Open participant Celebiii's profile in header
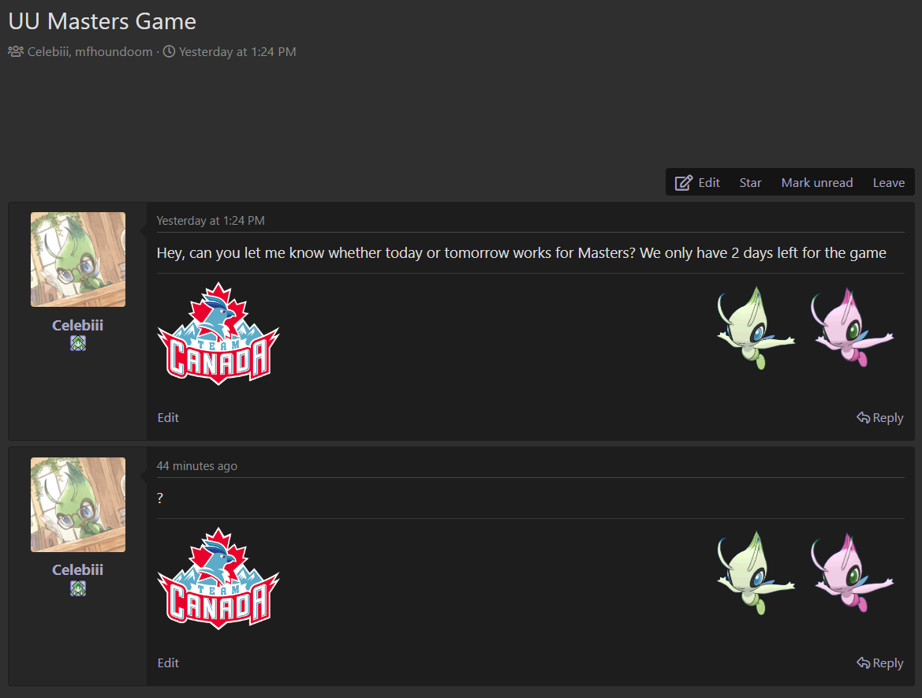922x698 pixels. (x=49, y=52)
